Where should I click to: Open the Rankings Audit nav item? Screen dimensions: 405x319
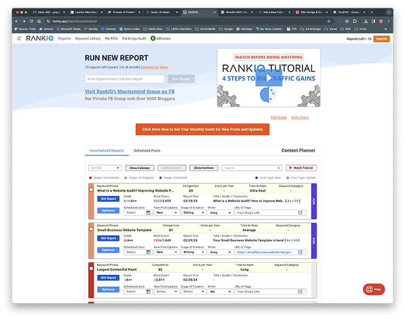(x=134, y=38)
